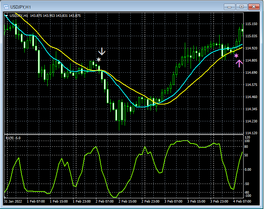This screenshot has width=264, height=209.
Task: Click the 2 Feb 23:00 time label
Action: (x=150, y=201)
